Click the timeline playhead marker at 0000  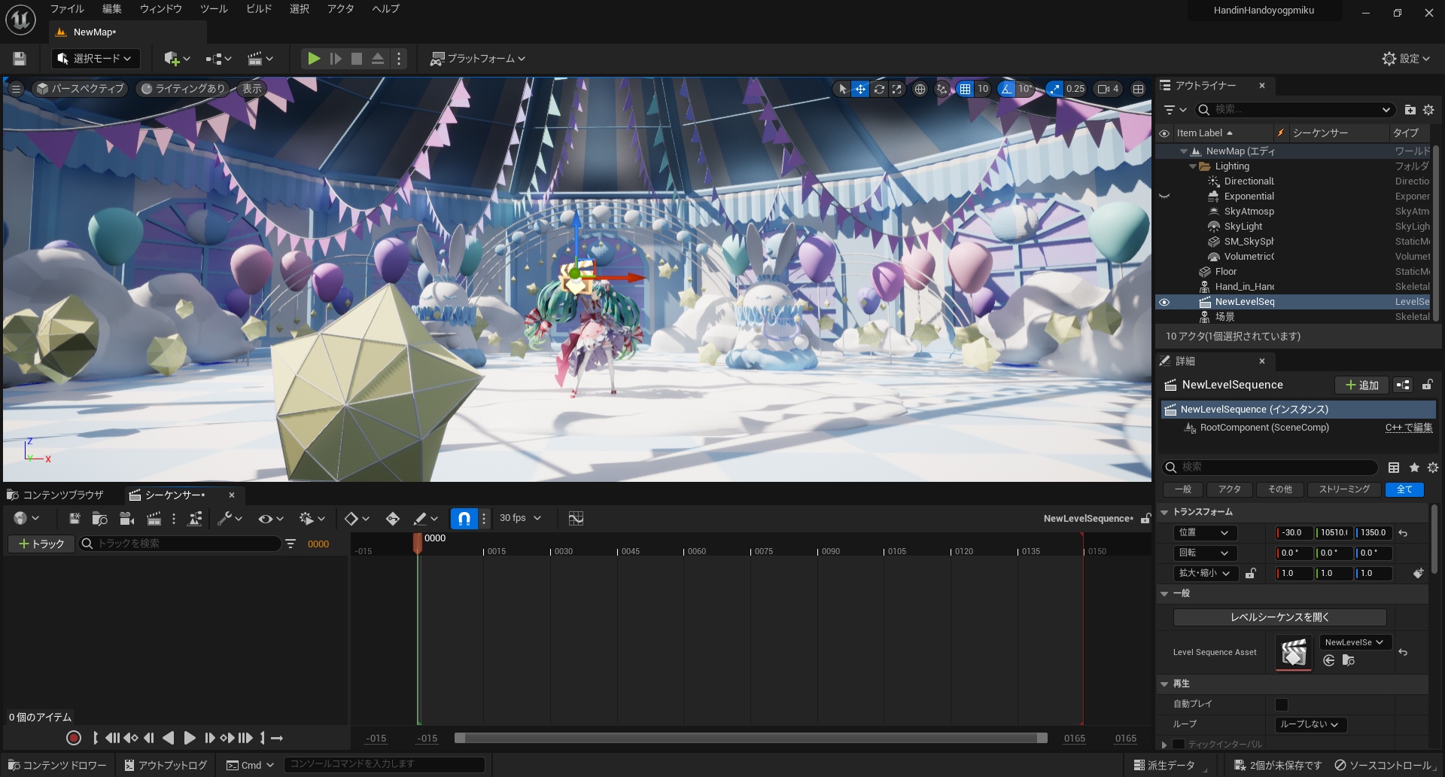[x=418, y=543]
